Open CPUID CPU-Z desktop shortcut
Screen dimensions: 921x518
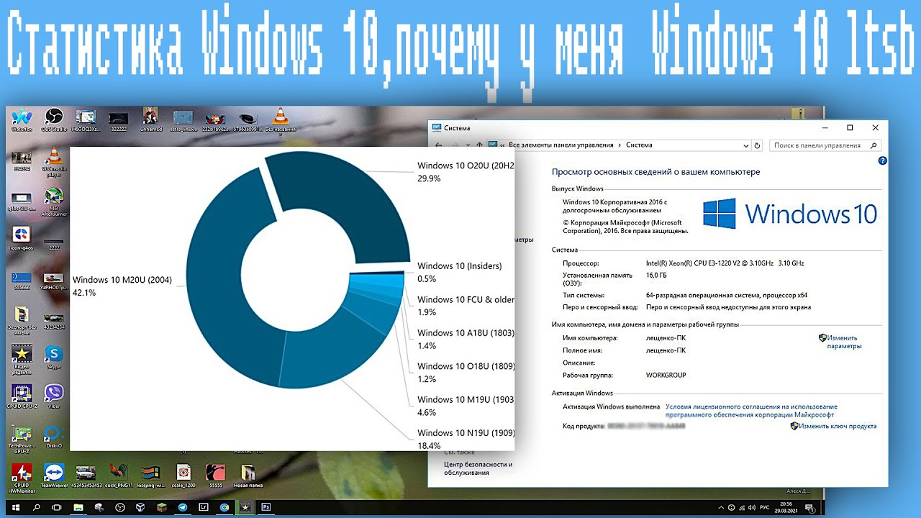pyautogui.click(x=22, y=396)
